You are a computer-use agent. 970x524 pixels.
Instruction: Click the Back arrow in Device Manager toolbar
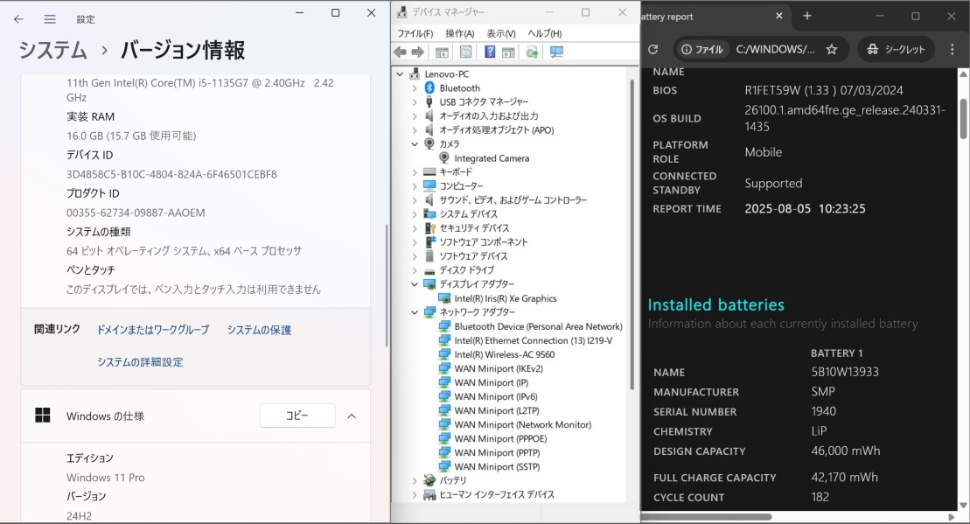[x=401, y=52]
